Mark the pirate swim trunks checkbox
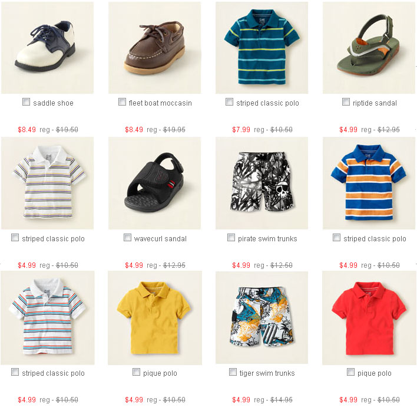The width and height of the screenshot is (417, 407). click(231, 237)
